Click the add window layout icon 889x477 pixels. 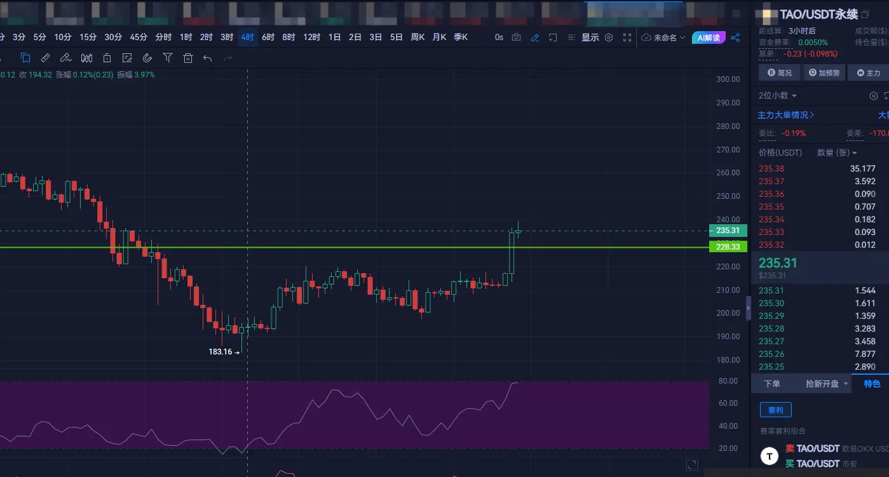click(x=553, y=37)
